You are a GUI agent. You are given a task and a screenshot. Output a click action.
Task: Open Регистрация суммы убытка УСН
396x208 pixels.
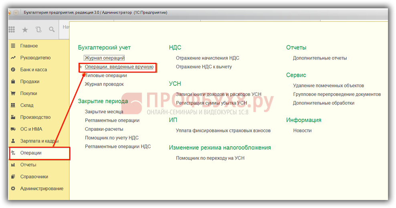[211, 103]
